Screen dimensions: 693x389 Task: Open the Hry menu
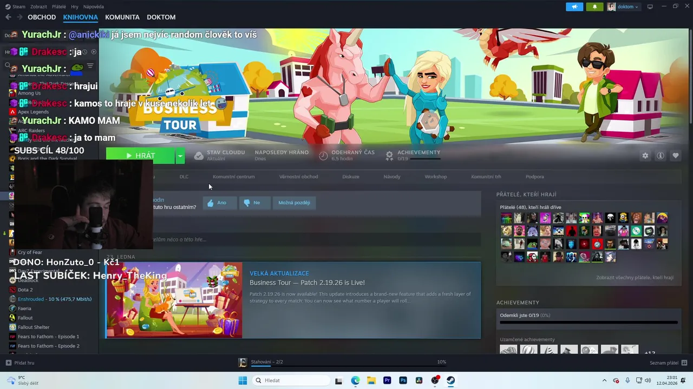[75, 6]
